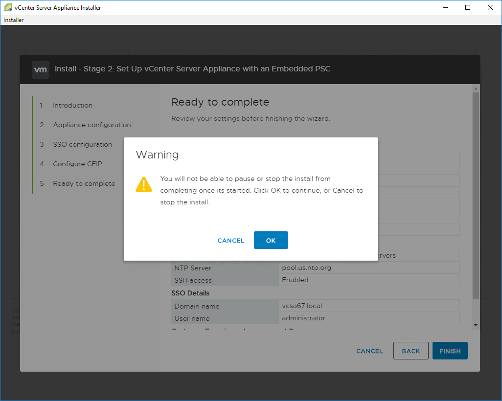Click BACK in the Stage 2 wizard

click(x=411, y=351)
